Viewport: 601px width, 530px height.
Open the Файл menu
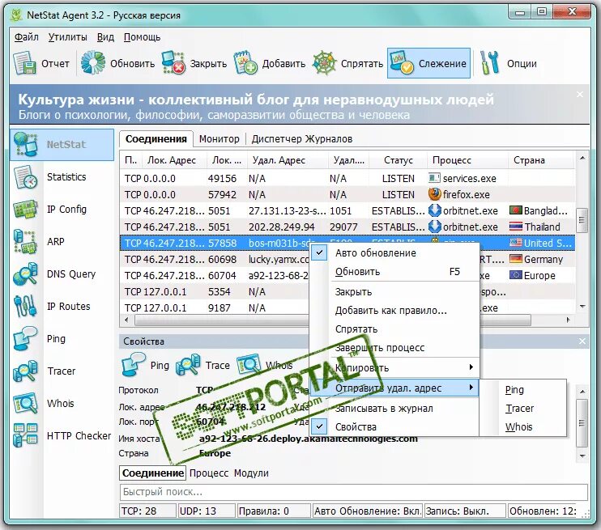pyautogui.click(x=27, y=37)
